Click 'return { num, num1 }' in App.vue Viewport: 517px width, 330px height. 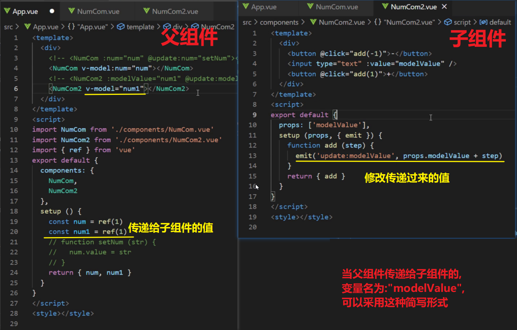coord(90,272)
